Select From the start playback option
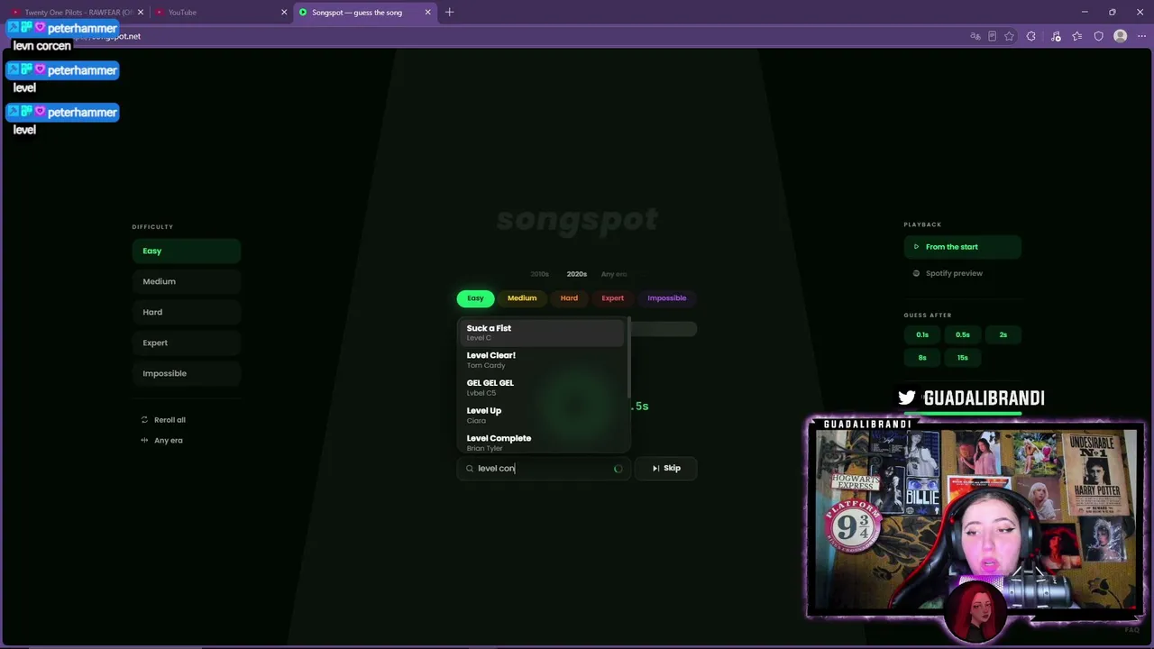The image size is (1154, 649). tap(962, 247)
